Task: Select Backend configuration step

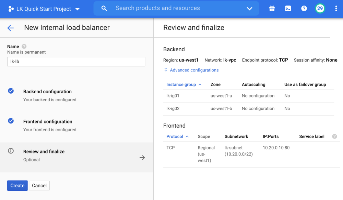Action: click(x=47, y=92)
